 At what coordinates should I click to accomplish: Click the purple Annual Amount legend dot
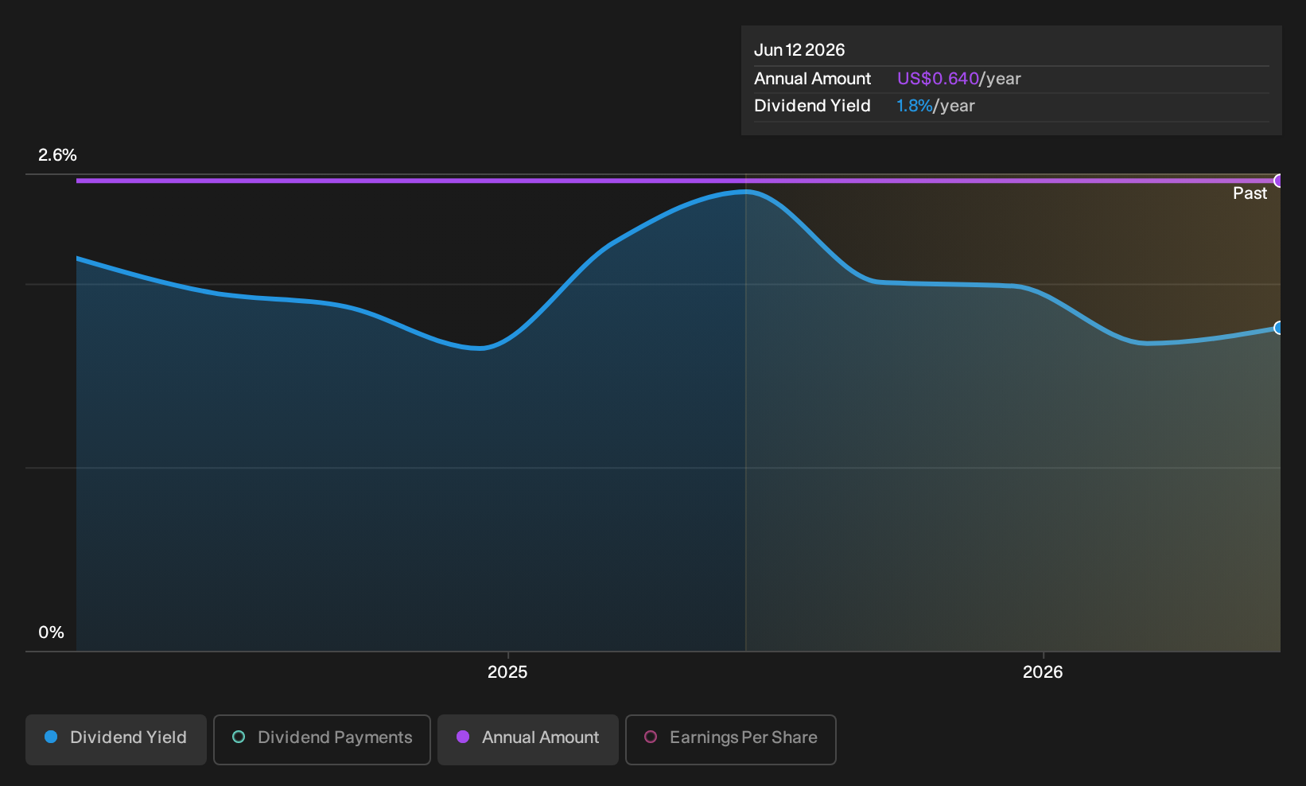(463, 737)
